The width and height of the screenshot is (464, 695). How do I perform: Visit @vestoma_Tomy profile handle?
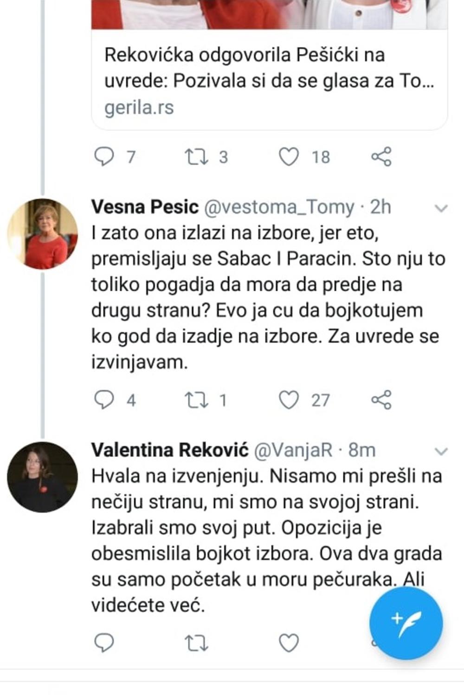279,207
